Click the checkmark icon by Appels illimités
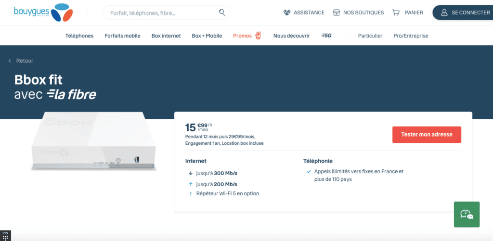 coord(309,172)
